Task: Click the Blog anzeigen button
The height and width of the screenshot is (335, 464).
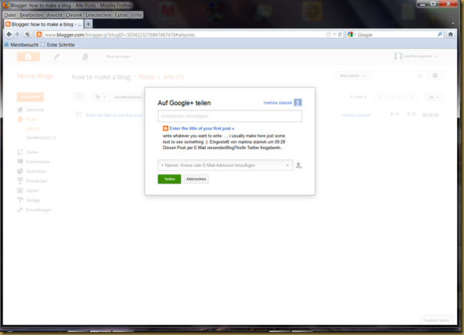Action: pyautogui.click(x=118, y=57)
